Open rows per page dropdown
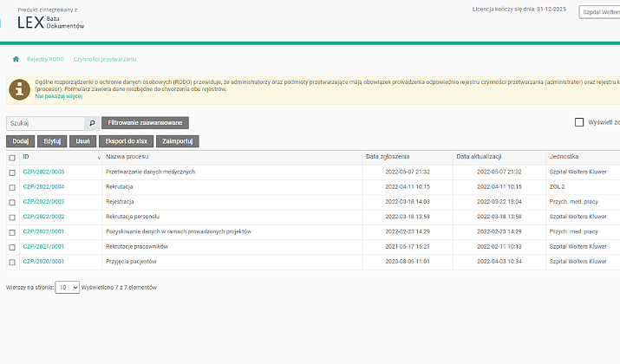Screen dimensions: 620x364 (67, 286)
